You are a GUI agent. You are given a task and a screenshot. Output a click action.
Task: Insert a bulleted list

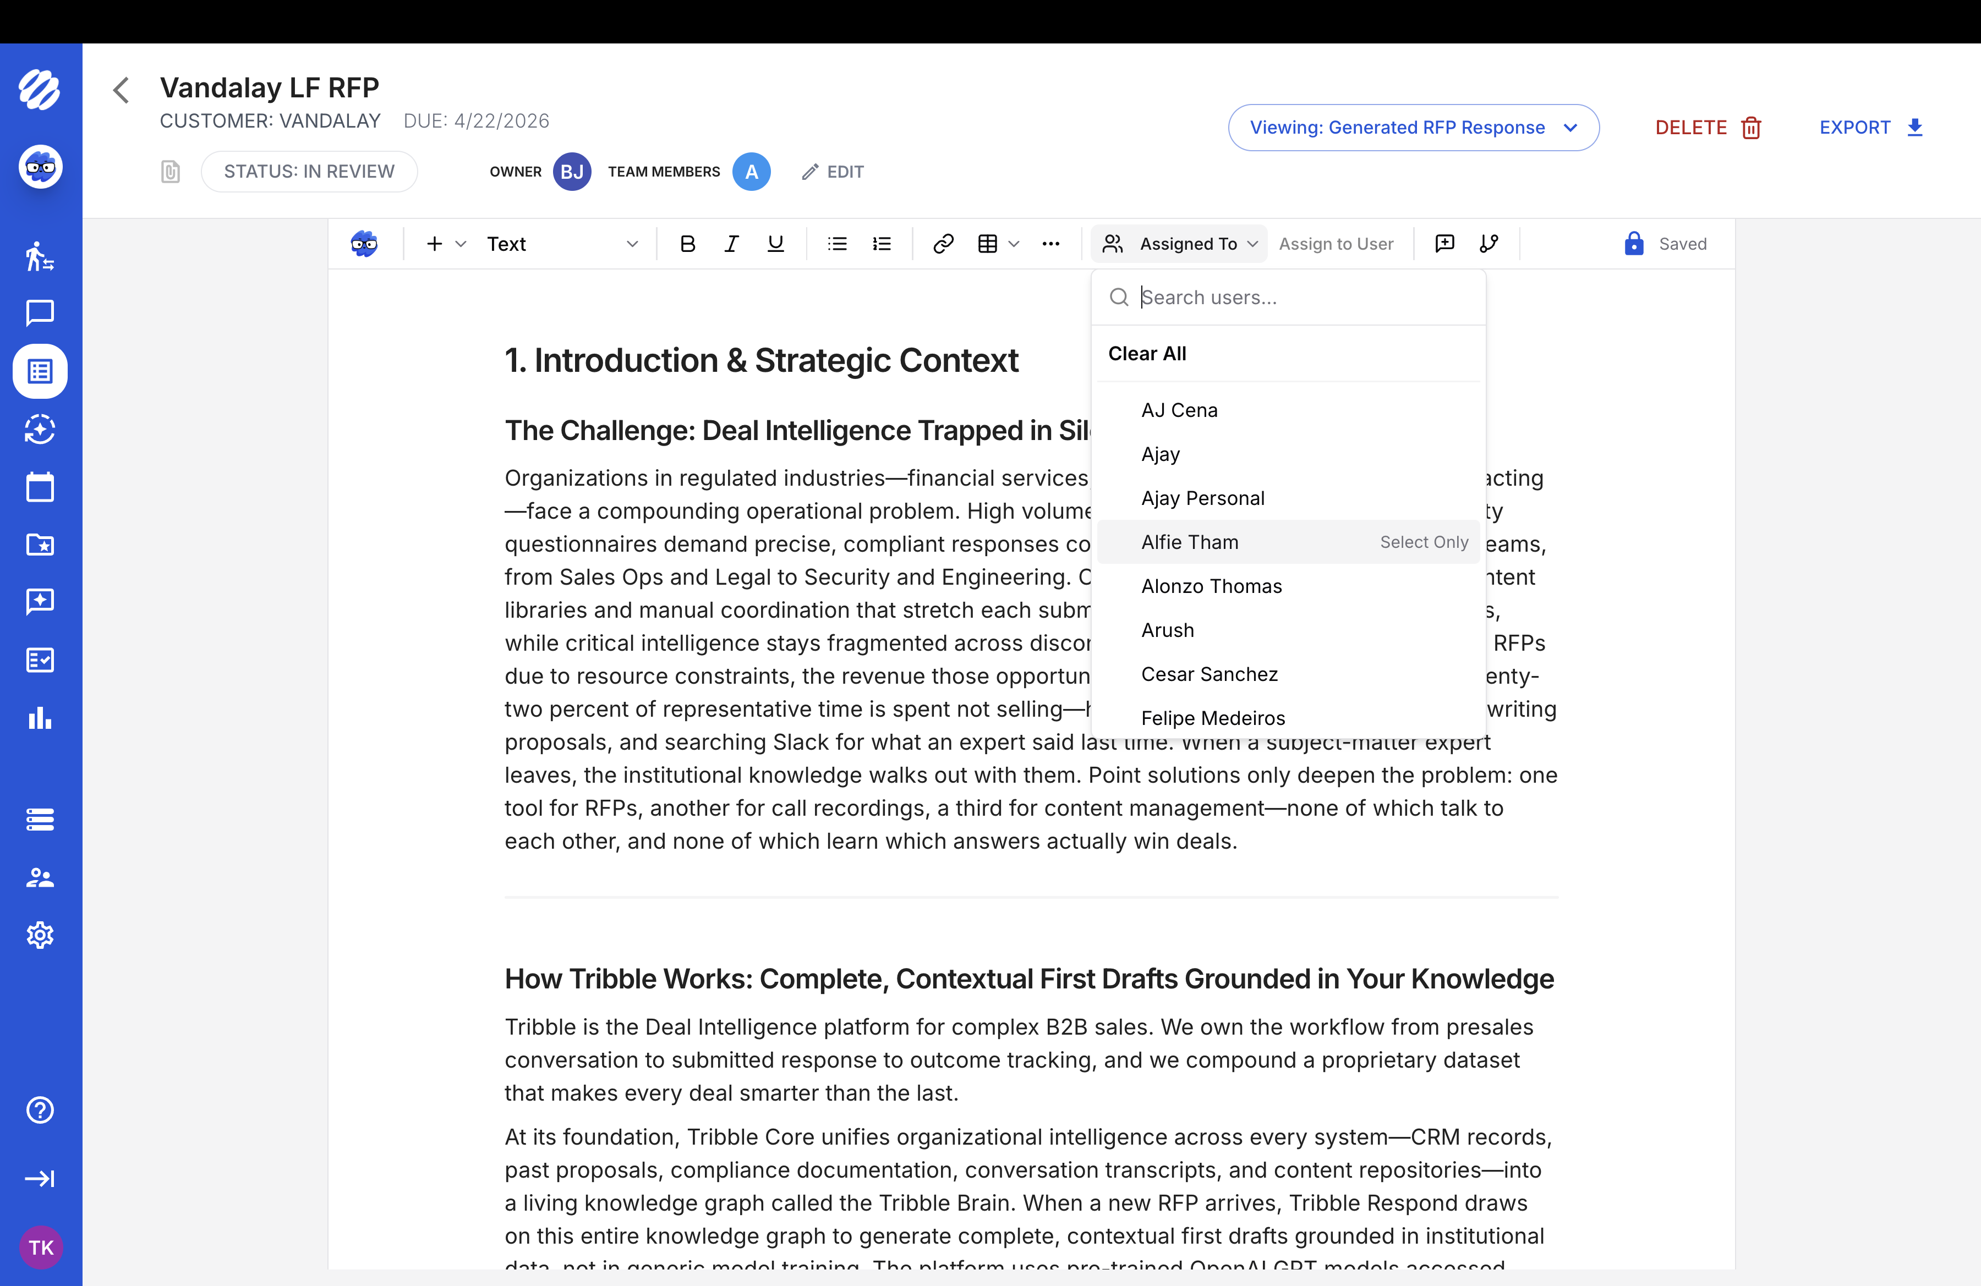pyautogui.click(x=838, y=244)
